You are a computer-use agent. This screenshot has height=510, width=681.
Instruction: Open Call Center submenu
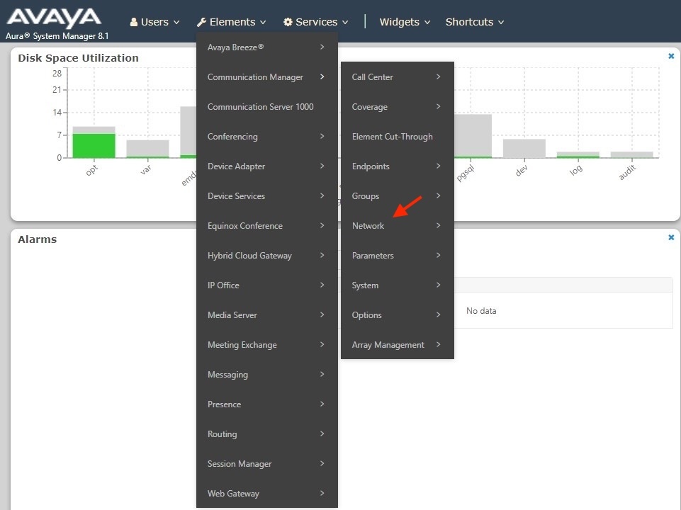pos(397,76)
